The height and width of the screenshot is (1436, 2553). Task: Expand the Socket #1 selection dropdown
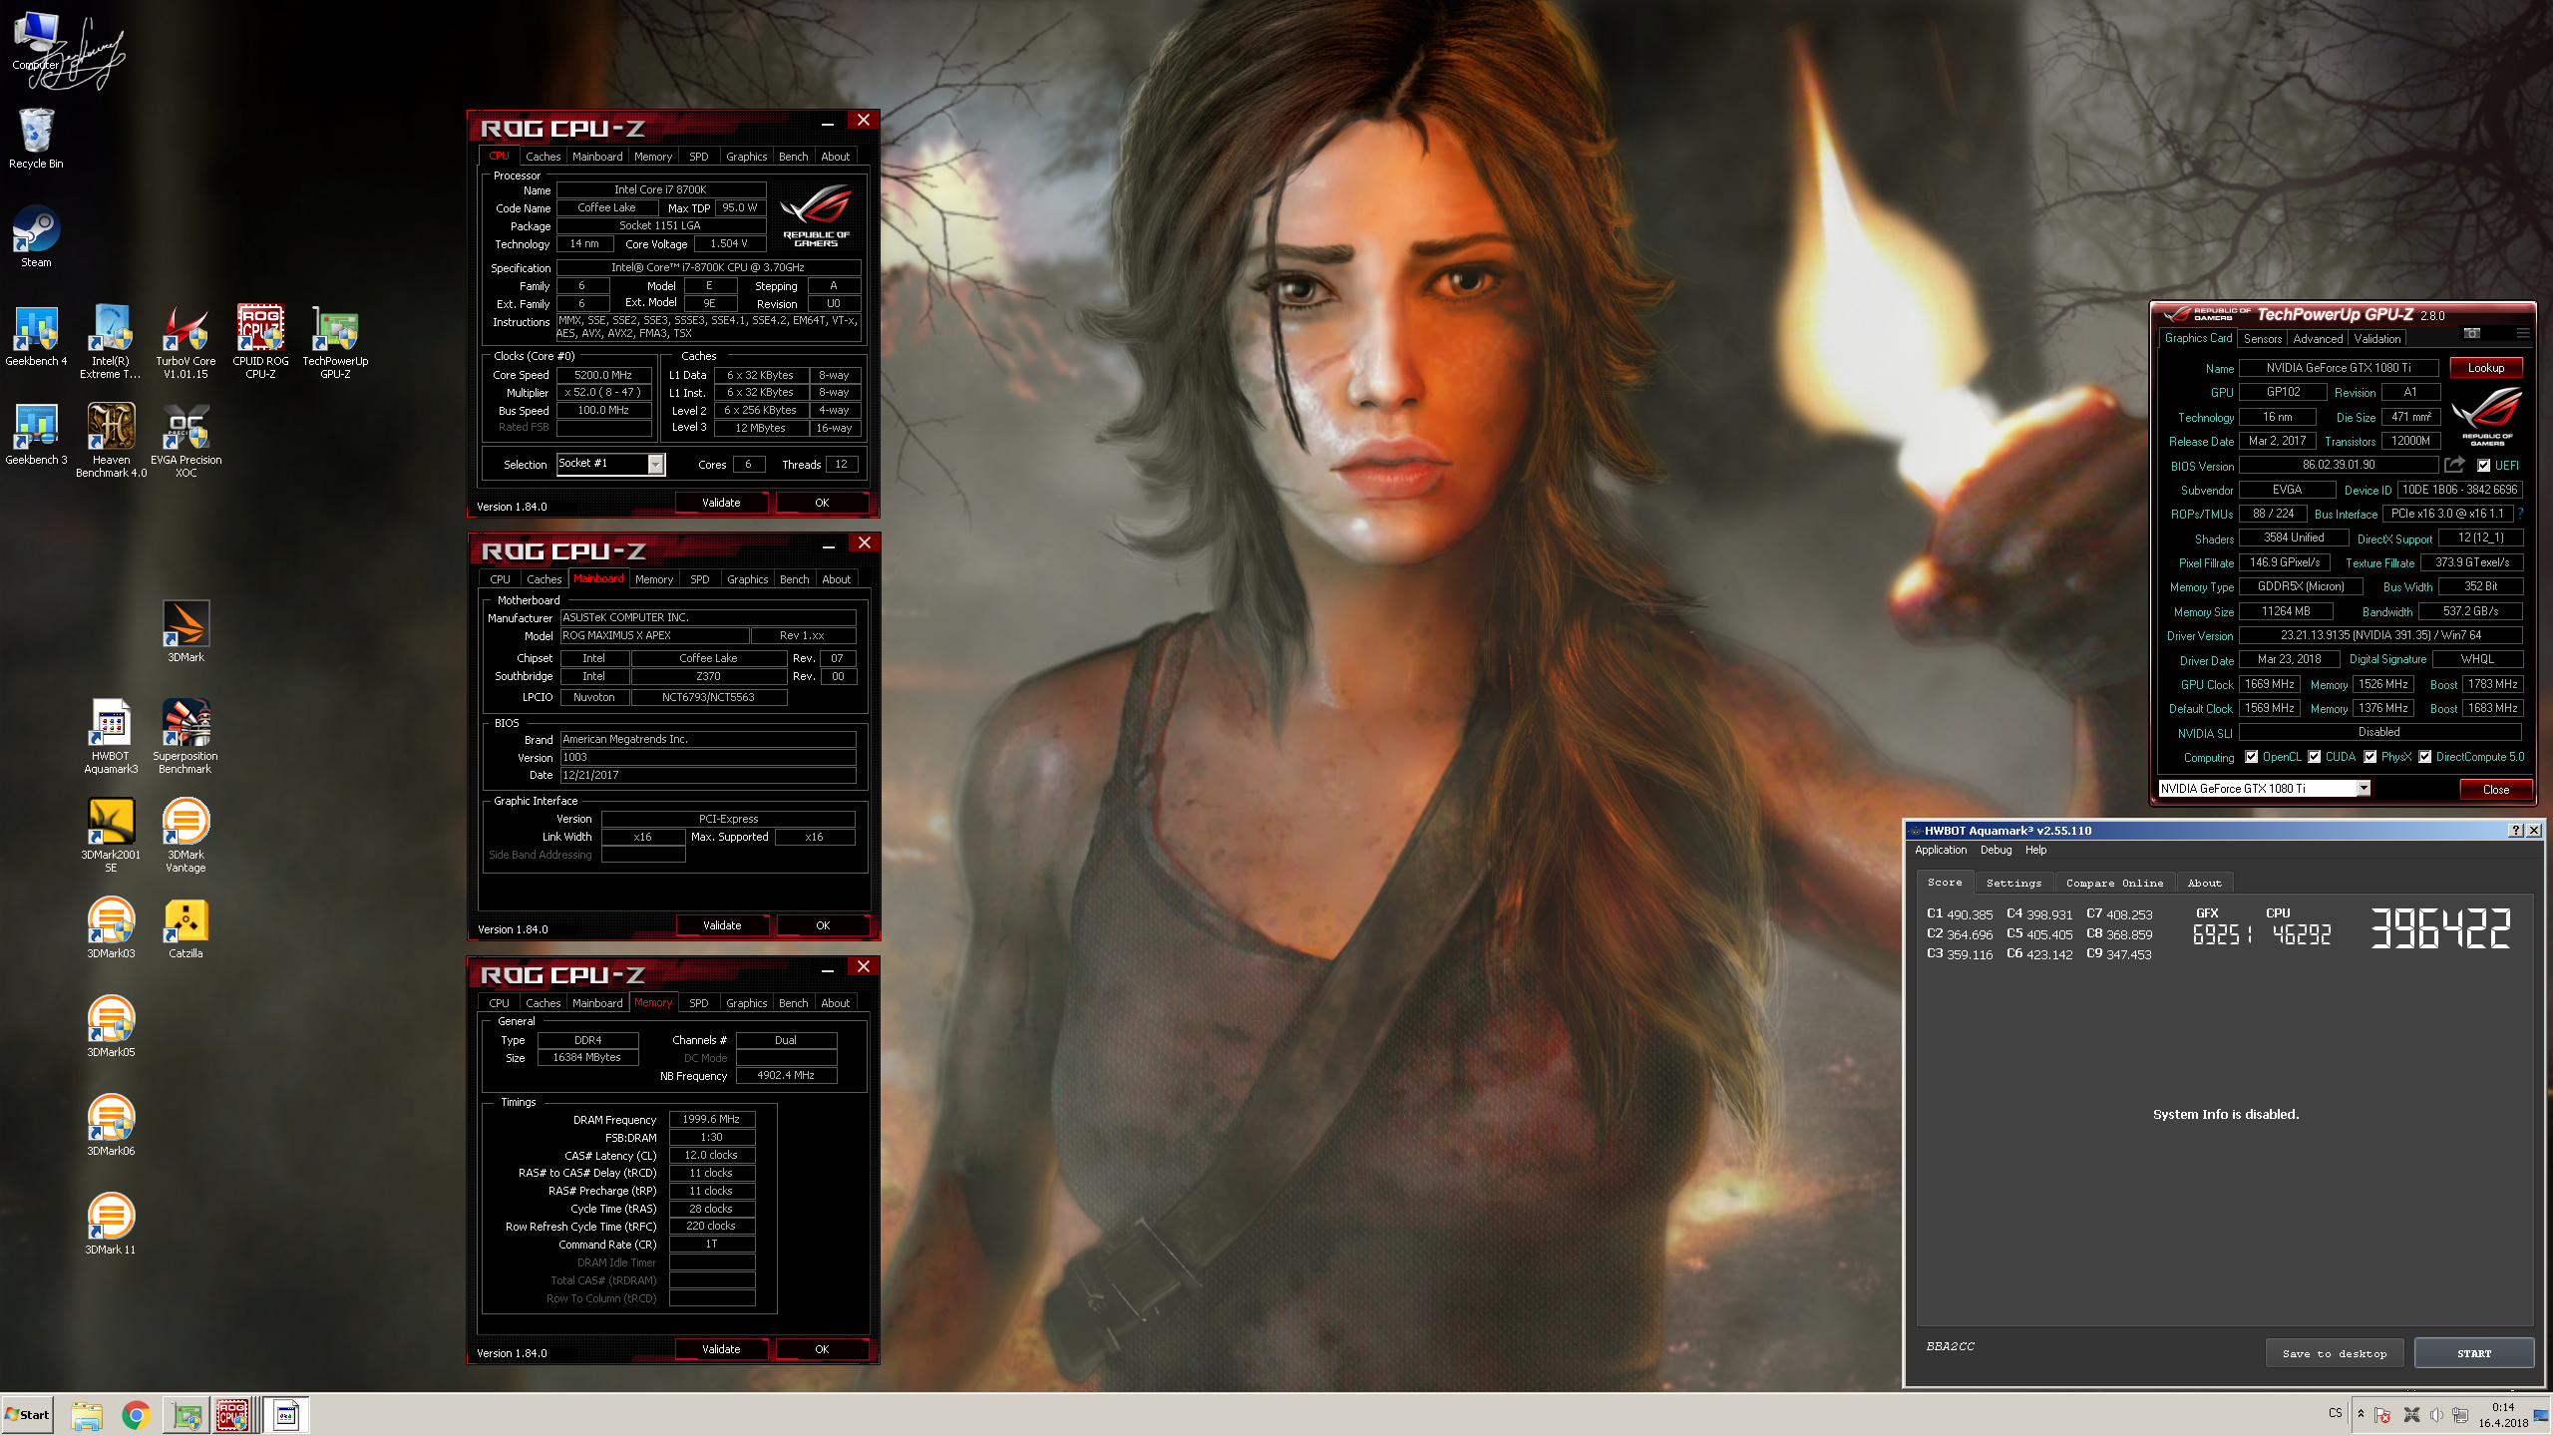[x=655, y=464]
